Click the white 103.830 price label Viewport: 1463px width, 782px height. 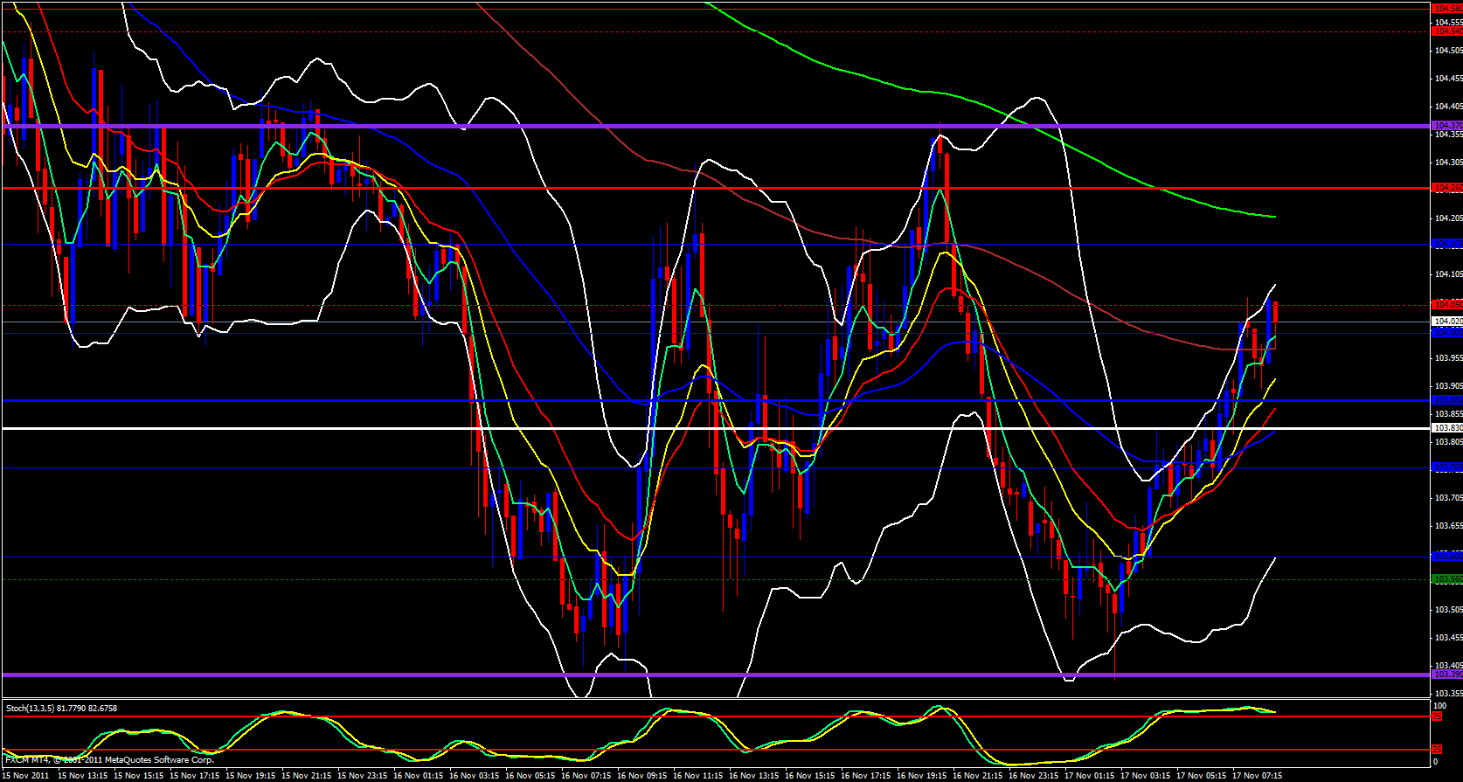pyautogui.click(x=1446, y=428)
